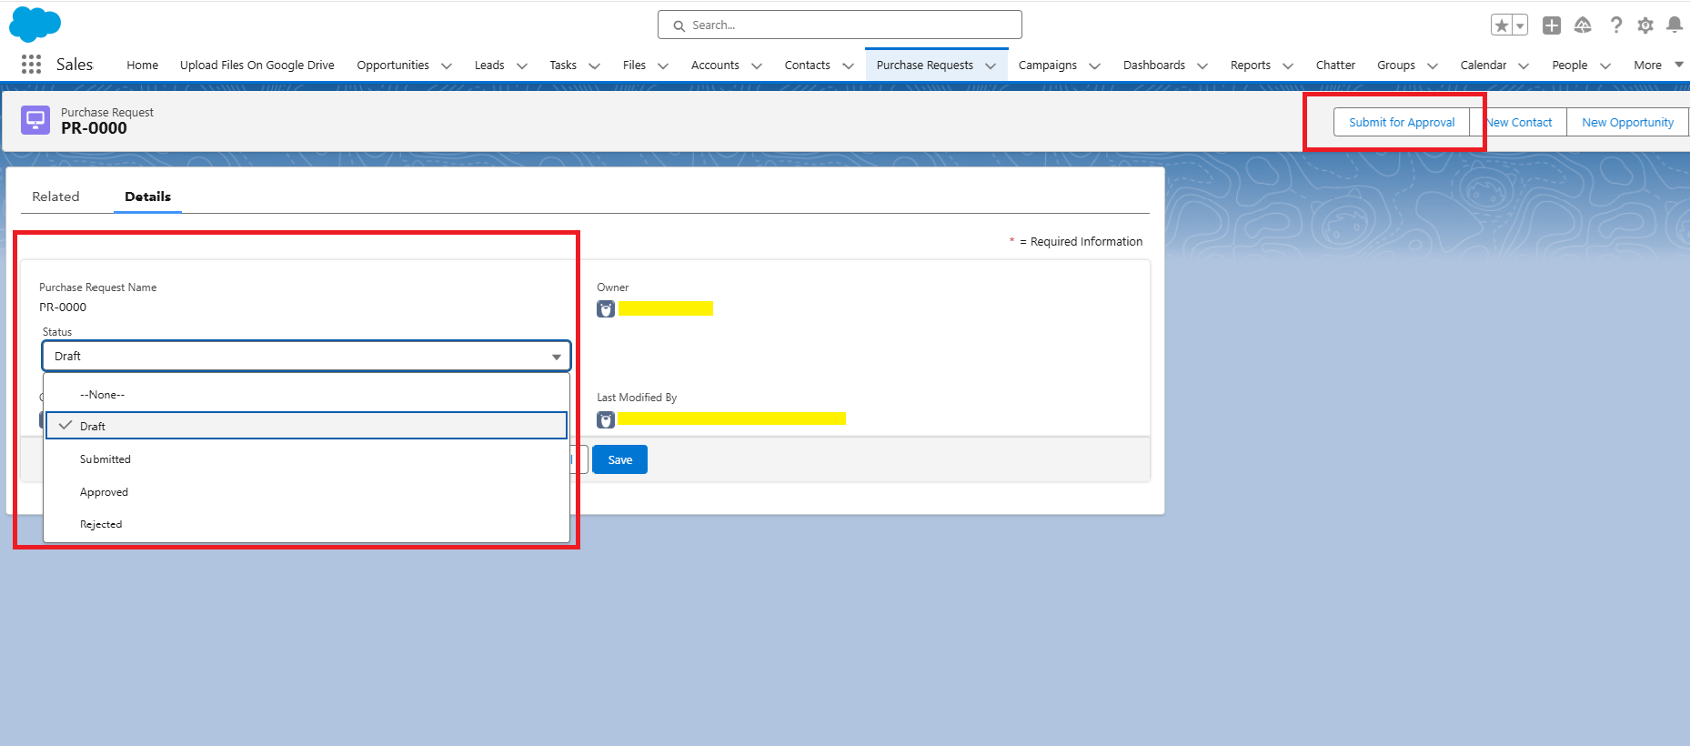Click the Trailhead guidance icon
The image size is (1690, 746).
coord(1583,25)
